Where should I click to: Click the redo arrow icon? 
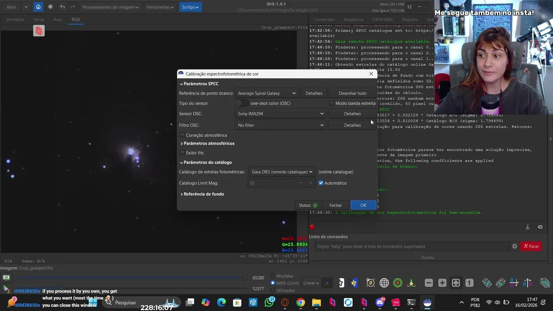coord(73,7)
